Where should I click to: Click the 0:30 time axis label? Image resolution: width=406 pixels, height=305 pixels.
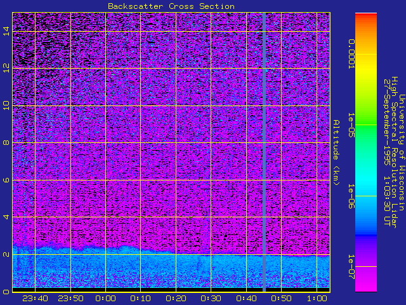click(x=211, y=299)
